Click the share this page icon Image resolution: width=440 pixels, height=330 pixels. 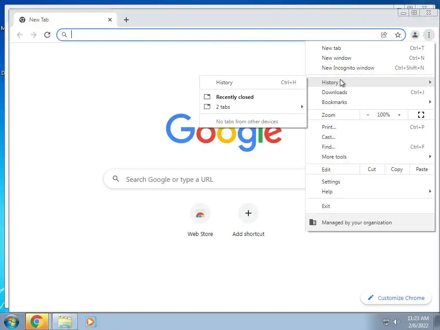click(384, 35)
